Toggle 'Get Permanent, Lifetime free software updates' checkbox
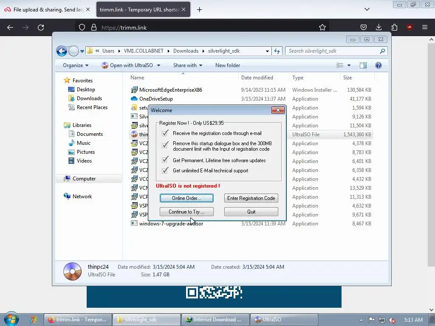Image resolution: width=435 pixels, height=326 pixels. pyautogui.click(x=165, y=160)
